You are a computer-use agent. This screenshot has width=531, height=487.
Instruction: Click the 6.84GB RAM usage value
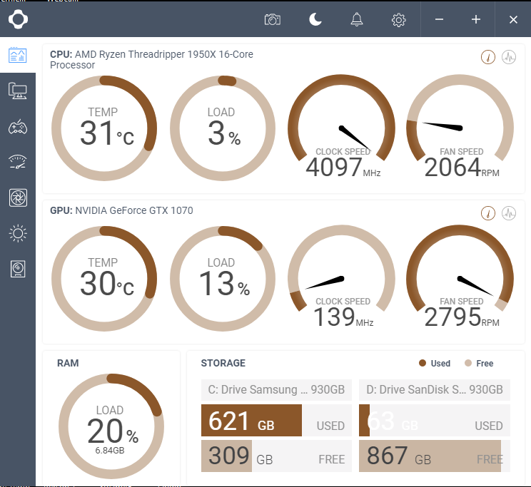point(110,451)
